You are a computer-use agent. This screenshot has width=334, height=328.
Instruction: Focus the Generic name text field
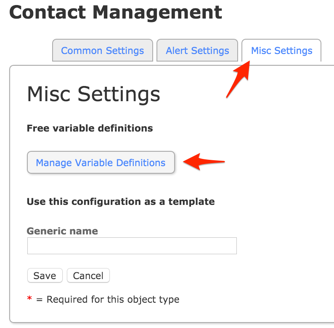[132, 246]
